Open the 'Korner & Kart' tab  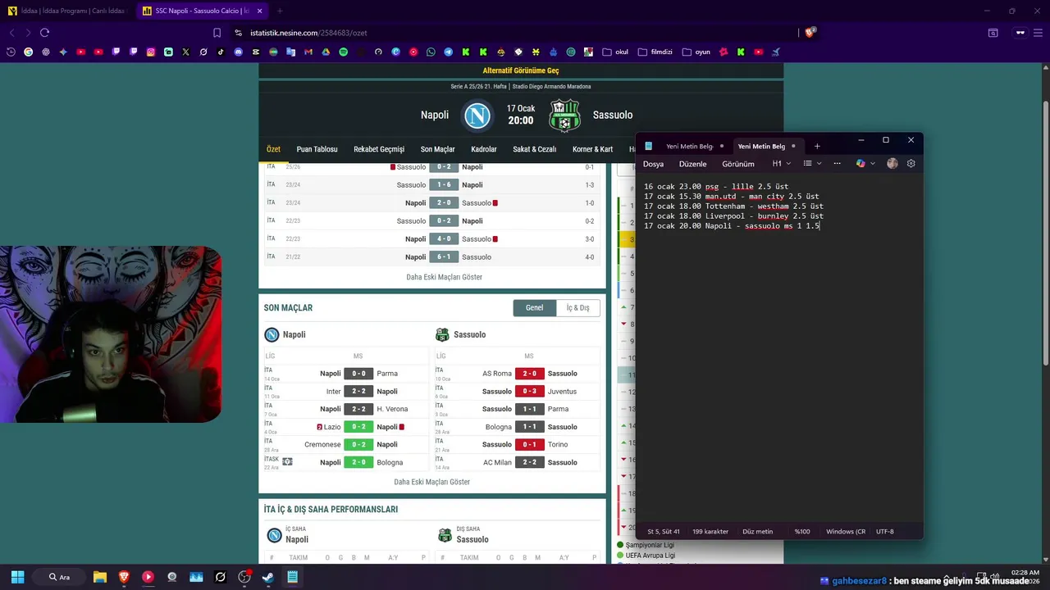[x=592, y=149]
